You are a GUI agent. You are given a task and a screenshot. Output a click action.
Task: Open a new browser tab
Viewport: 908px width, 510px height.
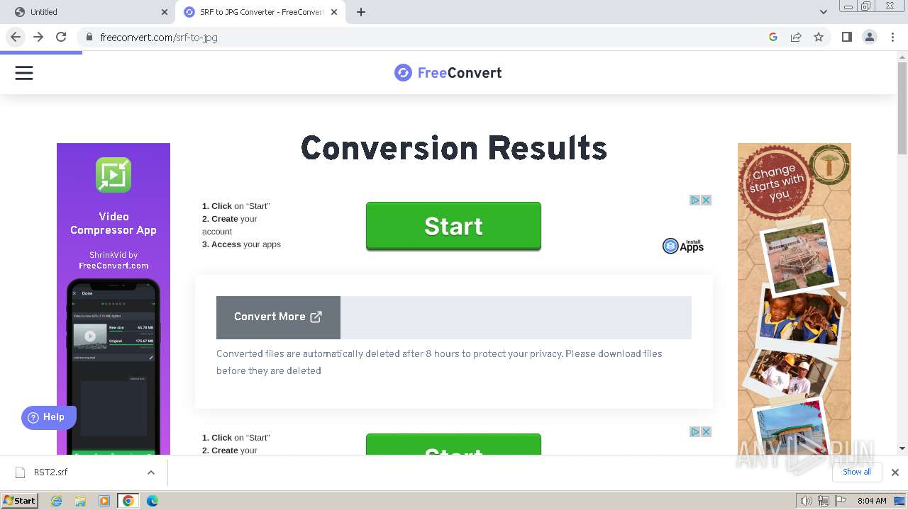[361, 12]
